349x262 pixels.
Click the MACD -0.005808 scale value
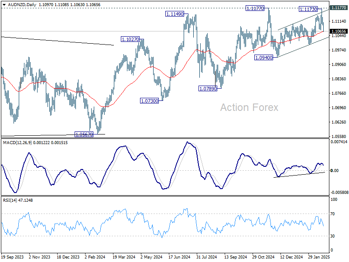point(339,192)
